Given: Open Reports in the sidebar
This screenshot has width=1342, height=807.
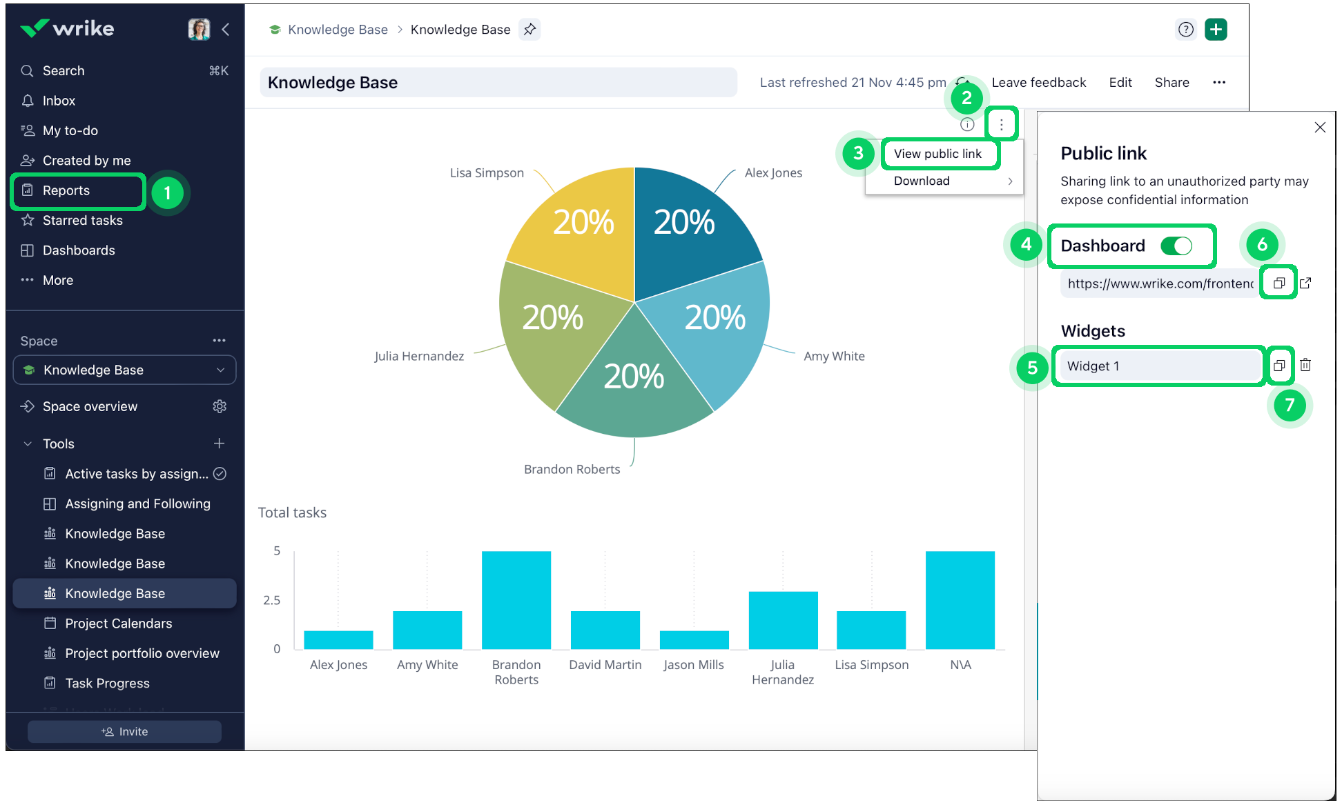Looking at the screenshot, I should pos(66,190).
